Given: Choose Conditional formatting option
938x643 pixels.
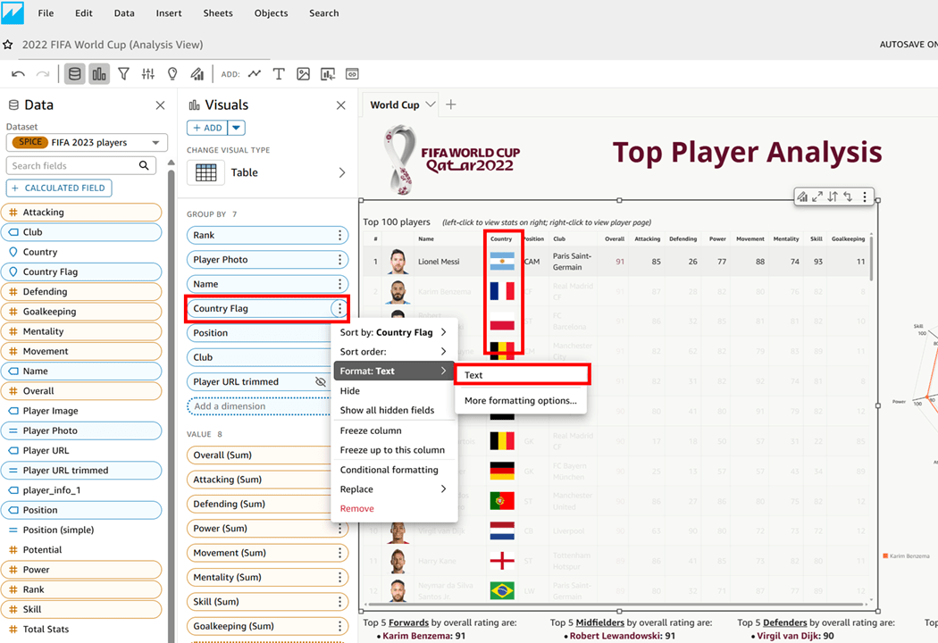Looking at the screenshot, I should click(x=395, y=470).
